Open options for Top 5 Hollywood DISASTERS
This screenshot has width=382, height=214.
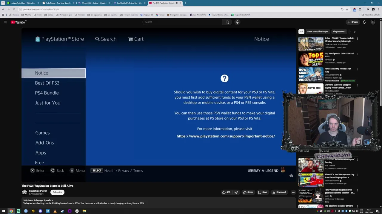coord(357,54)
